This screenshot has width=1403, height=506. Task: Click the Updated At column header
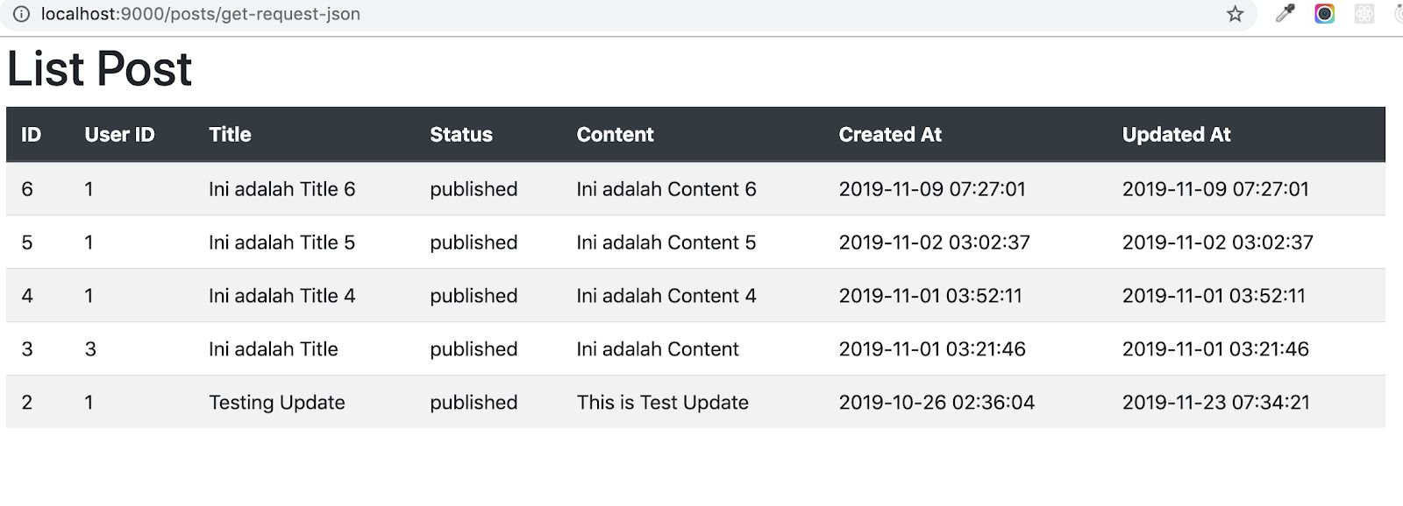coord(1176,135)
